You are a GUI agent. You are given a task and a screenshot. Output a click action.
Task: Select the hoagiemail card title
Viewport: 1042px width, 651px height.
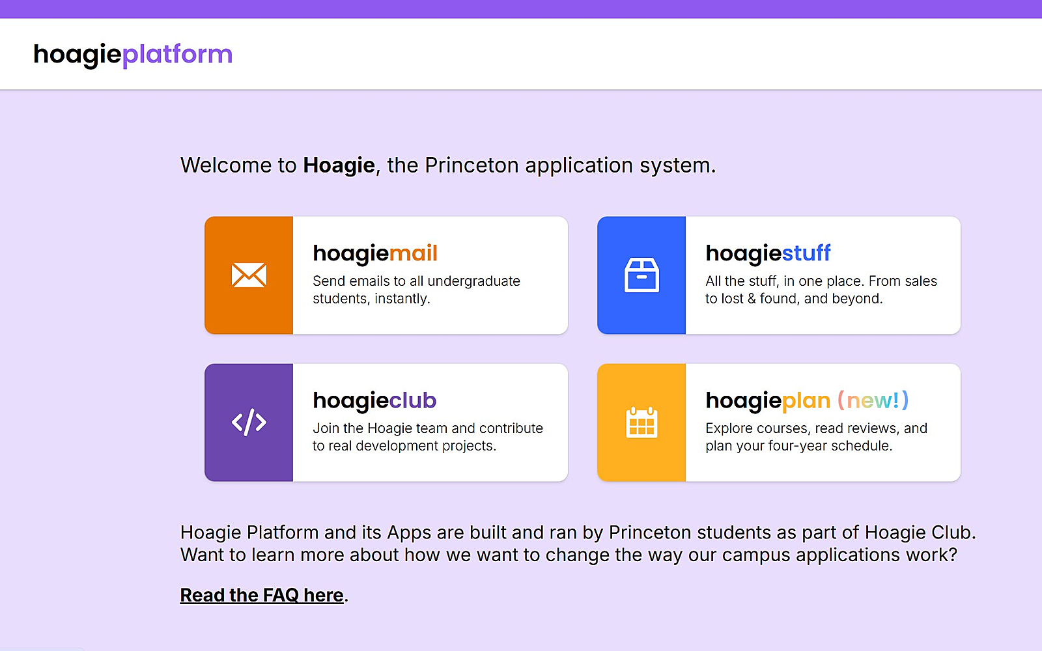(x=375, y=253)
